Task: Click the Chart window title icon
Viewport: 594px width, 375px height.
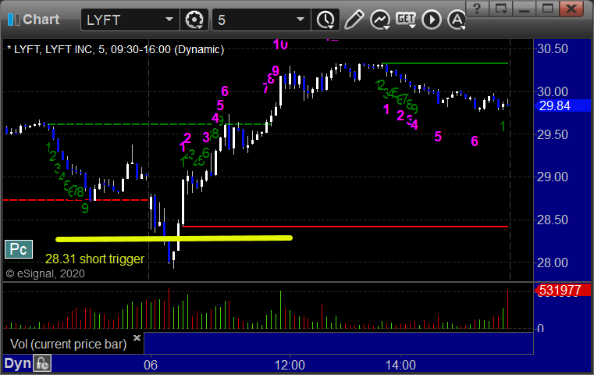Action: click(13, 20)
